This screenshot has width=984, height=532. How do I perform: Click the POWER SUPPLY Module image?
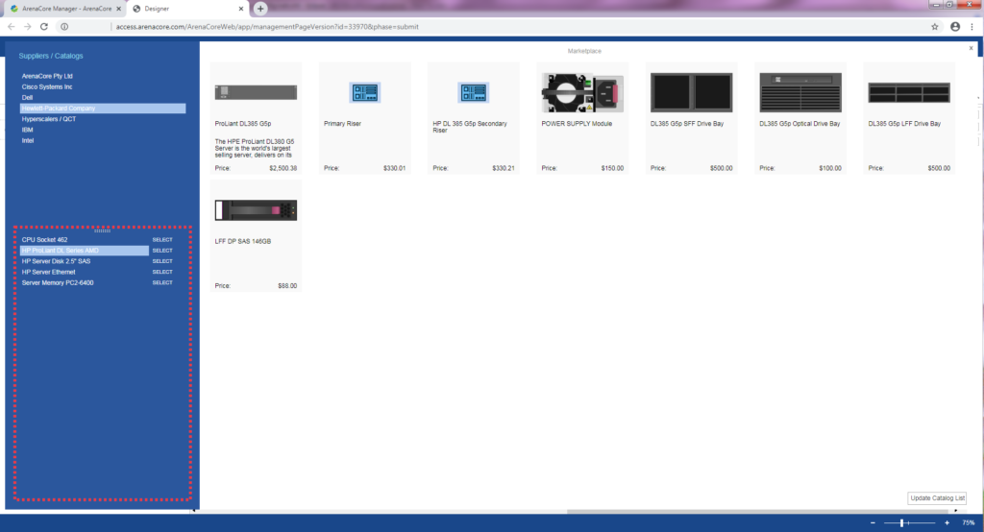pyautogui.click(x=582, y=92)
